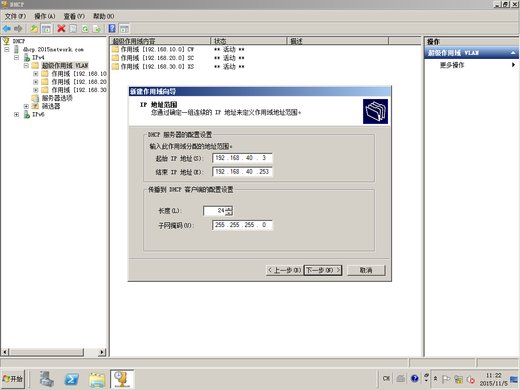
Task: Select tree scope 作用域 [192.168.10
Action: coord(79,74)
